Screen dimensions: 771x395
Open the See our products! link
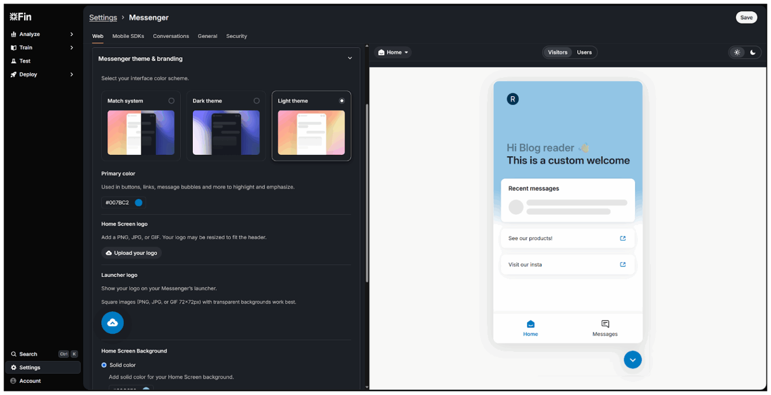point(567,238)
